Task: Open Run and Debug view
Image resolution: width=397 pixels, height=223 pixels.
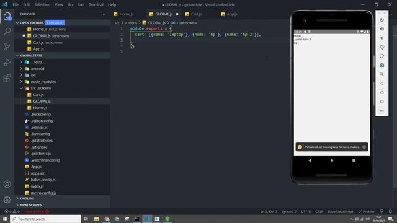Action: point(7,62)
